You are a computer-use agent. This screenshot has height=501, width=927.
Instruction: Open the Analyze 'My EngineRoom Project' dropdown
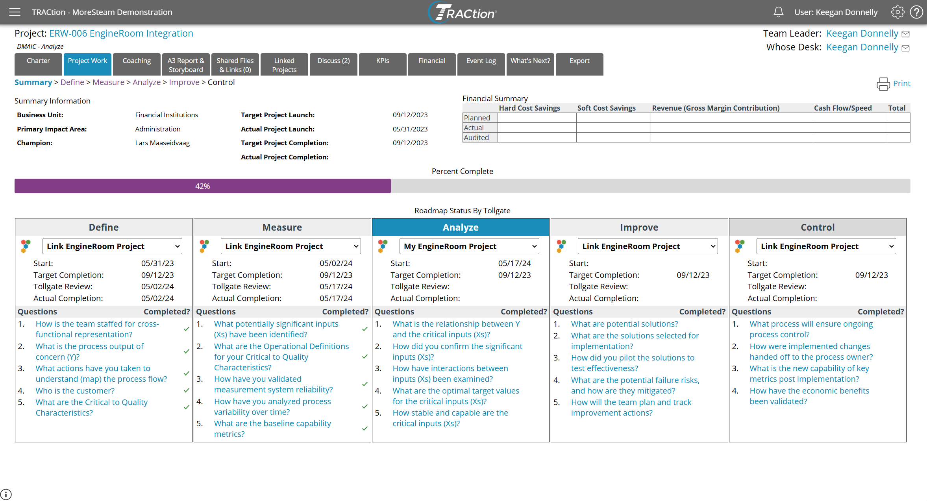470,246
